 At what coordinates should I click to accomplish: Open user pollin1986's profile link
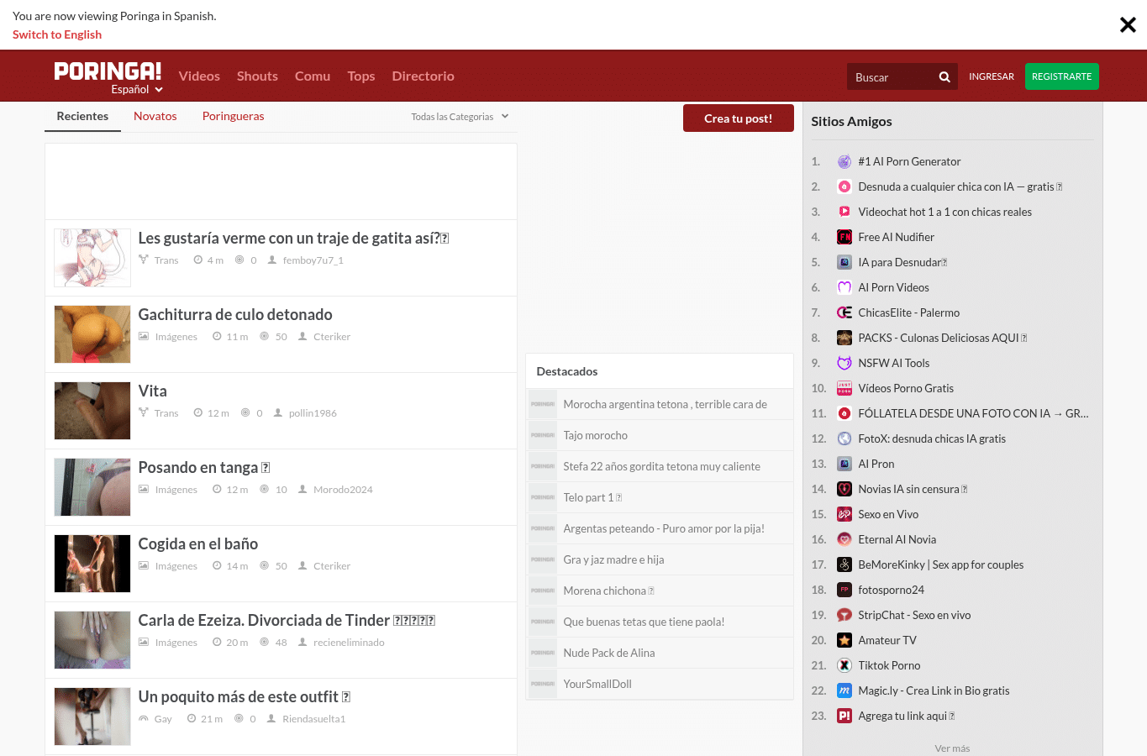pos(313,413)
